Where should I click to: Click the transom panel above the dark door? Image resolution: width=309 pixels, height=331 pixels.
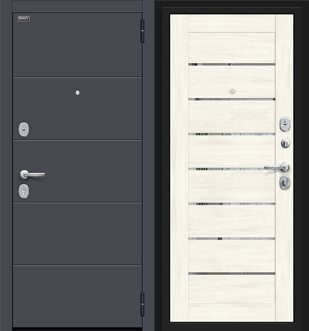[78, 6]
